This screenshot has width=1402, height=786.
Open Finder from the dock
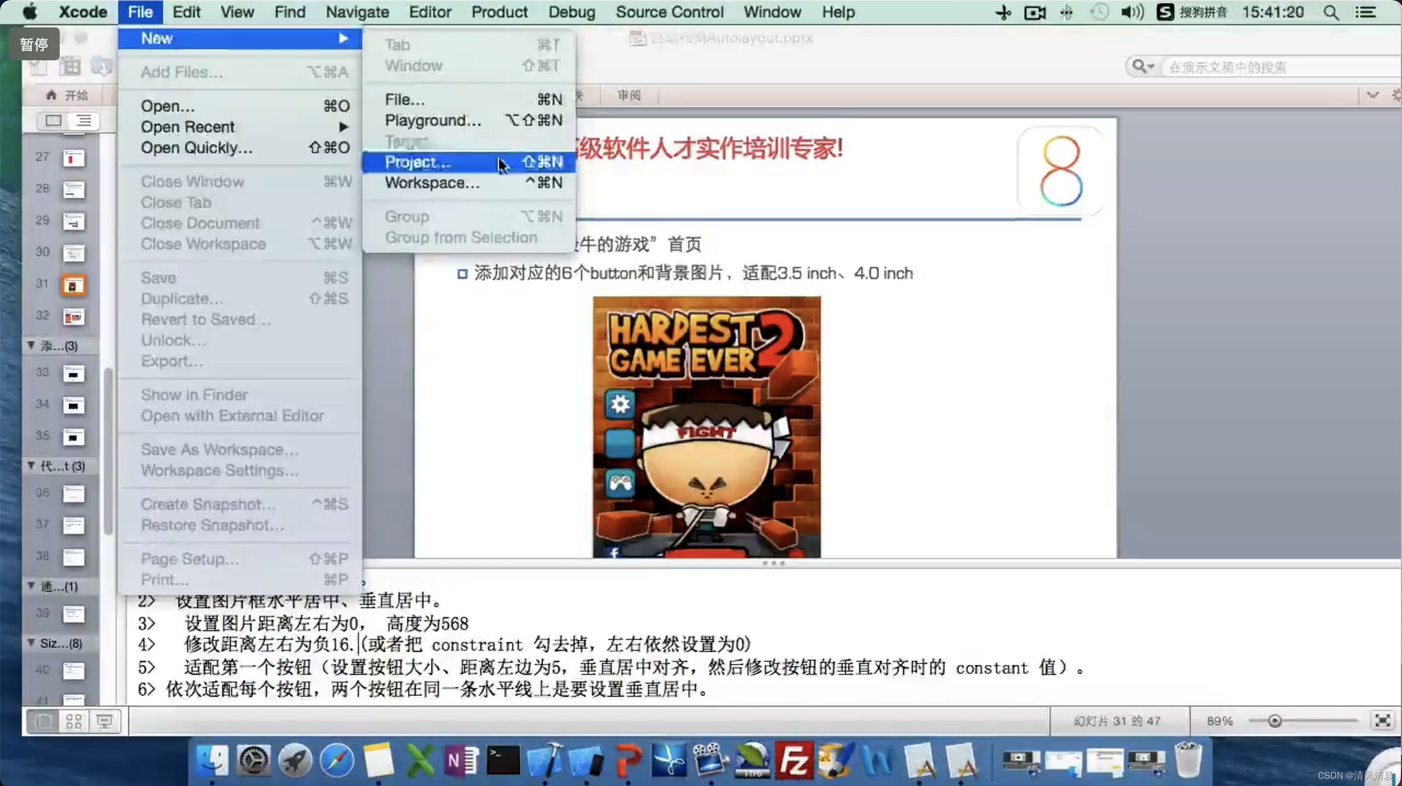[212, 760]
